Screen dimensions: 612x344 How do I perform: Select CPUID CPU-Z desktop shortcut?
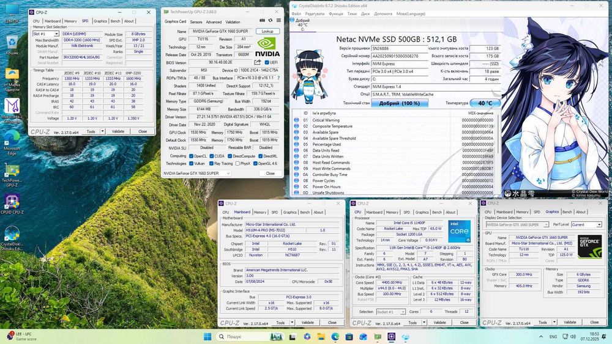point(12,204)
